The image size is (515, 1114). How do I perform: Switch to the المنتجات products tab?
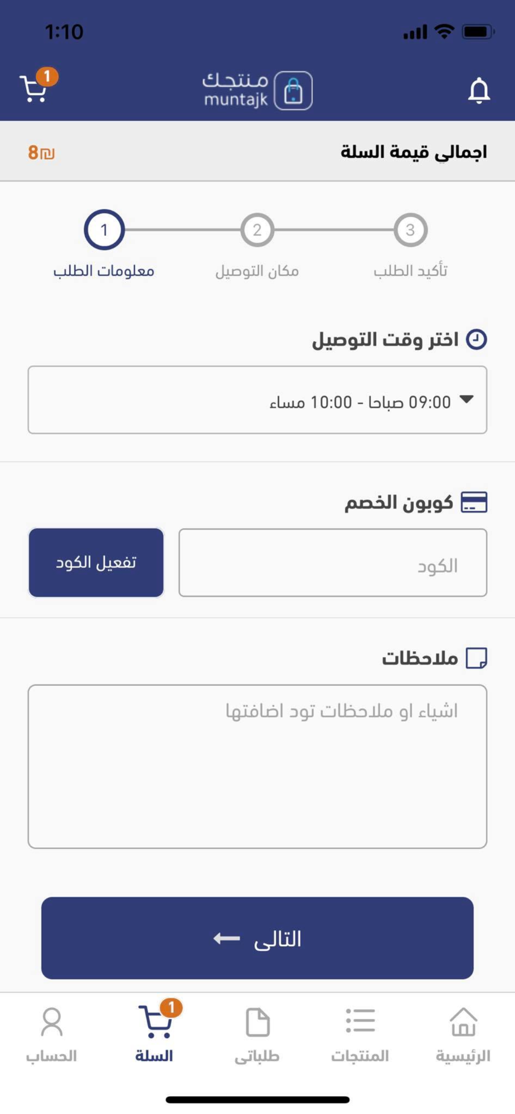360,1034
